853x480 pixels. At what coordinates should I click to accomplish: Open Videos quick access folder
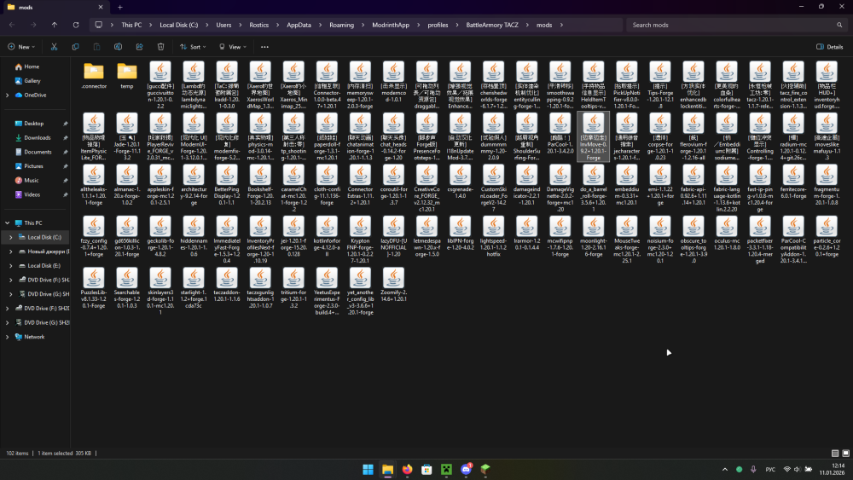click(32, 194)
